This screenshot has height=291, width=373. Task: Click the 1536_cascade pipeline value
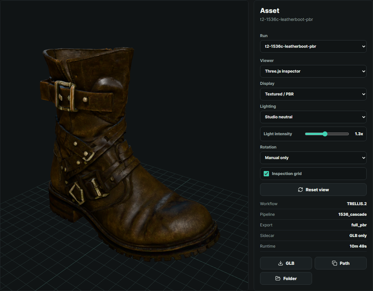(352, 214)
